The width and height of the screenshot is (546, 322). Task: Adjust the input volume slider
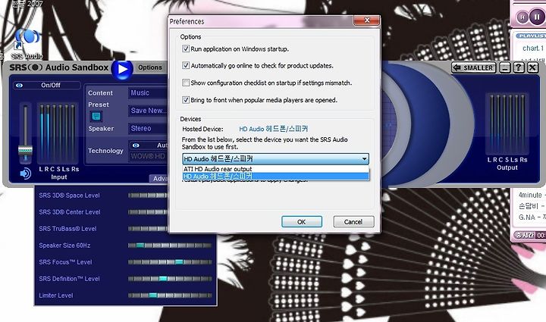pyautogui.click(x=25, y=150)
